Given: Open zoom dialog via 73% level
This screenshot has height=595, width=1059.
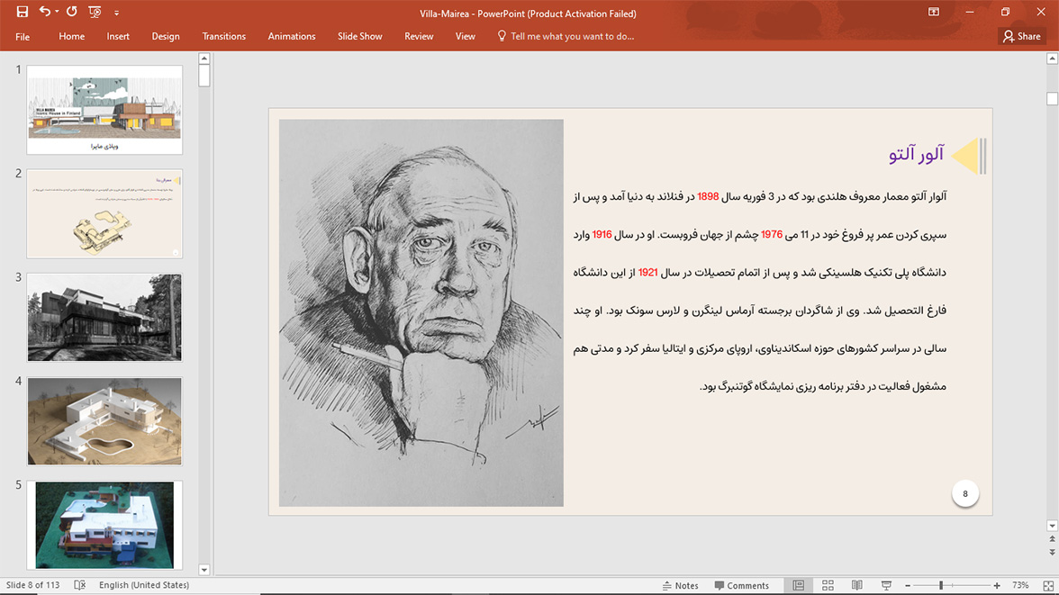Looking at the screenshot, I should 1020,585.
